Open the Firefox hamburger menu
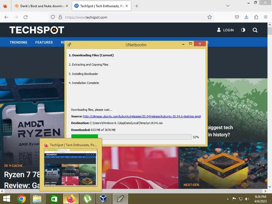The image size is (272, 204). click(x=265, y=17)
